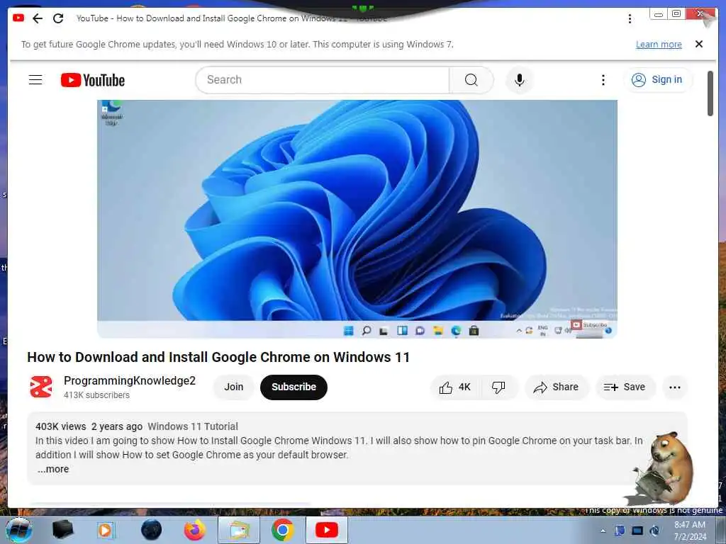Click the 403K views text

pyautogui.click(x=61, y=426)
